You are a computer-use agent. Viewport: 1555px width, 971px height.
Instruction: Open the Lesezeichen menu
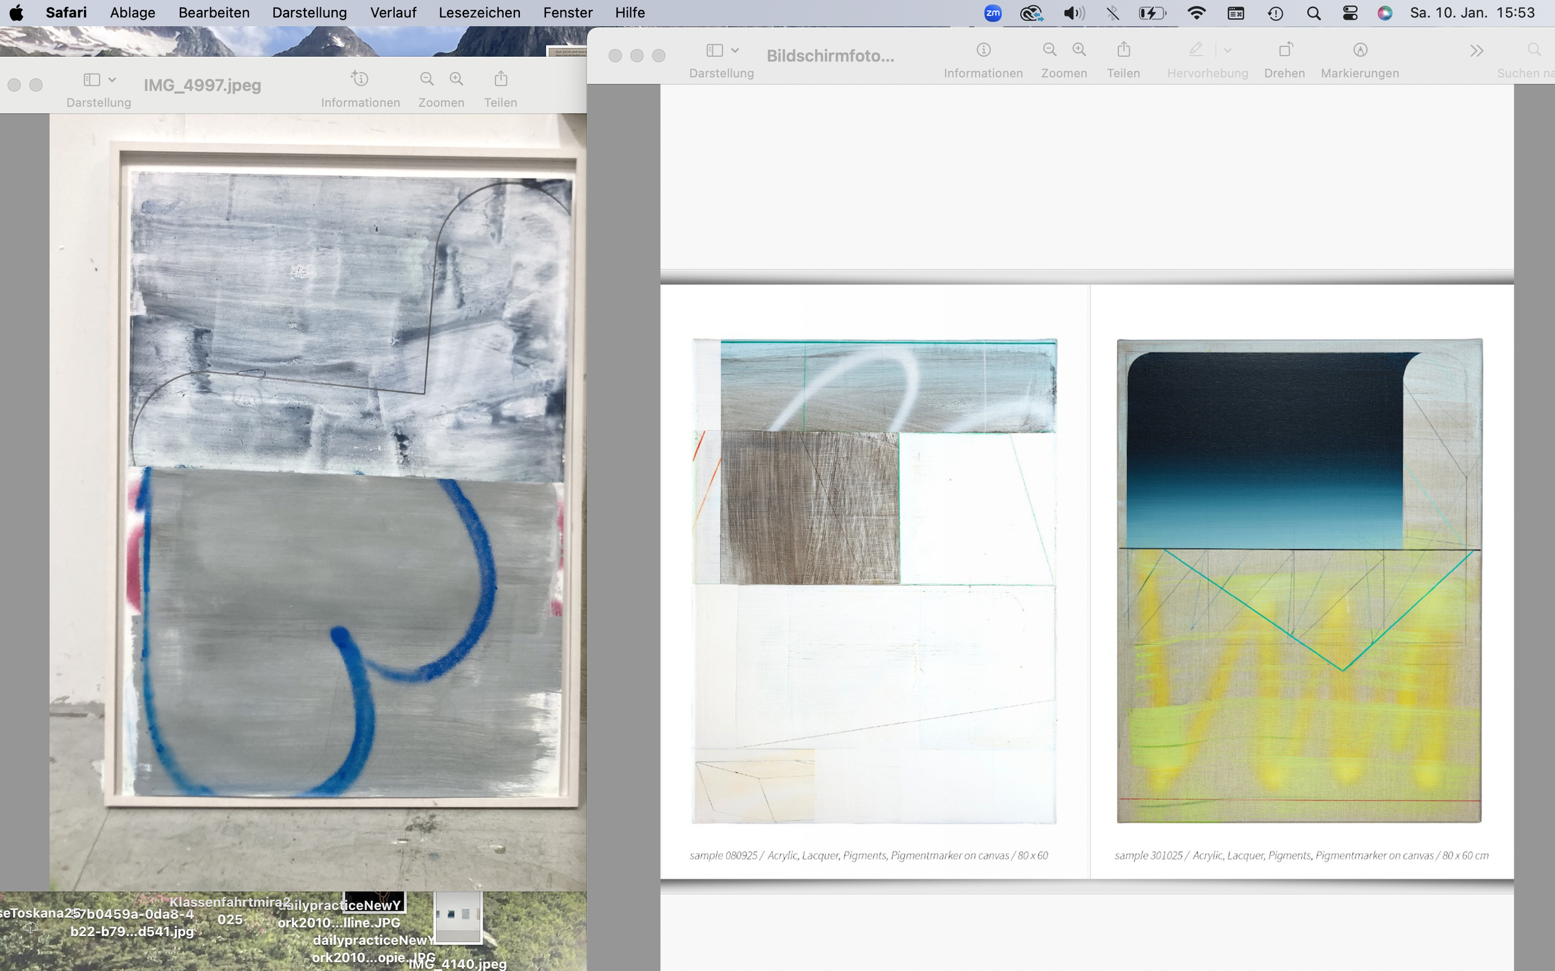(x=480, y=13)
